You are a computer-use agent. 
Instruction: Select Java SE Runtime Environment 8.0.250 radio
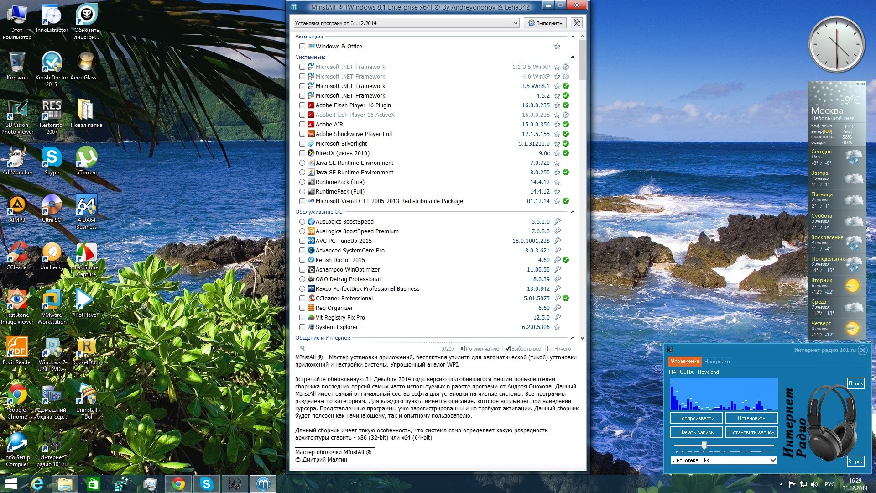coord(302,172)
